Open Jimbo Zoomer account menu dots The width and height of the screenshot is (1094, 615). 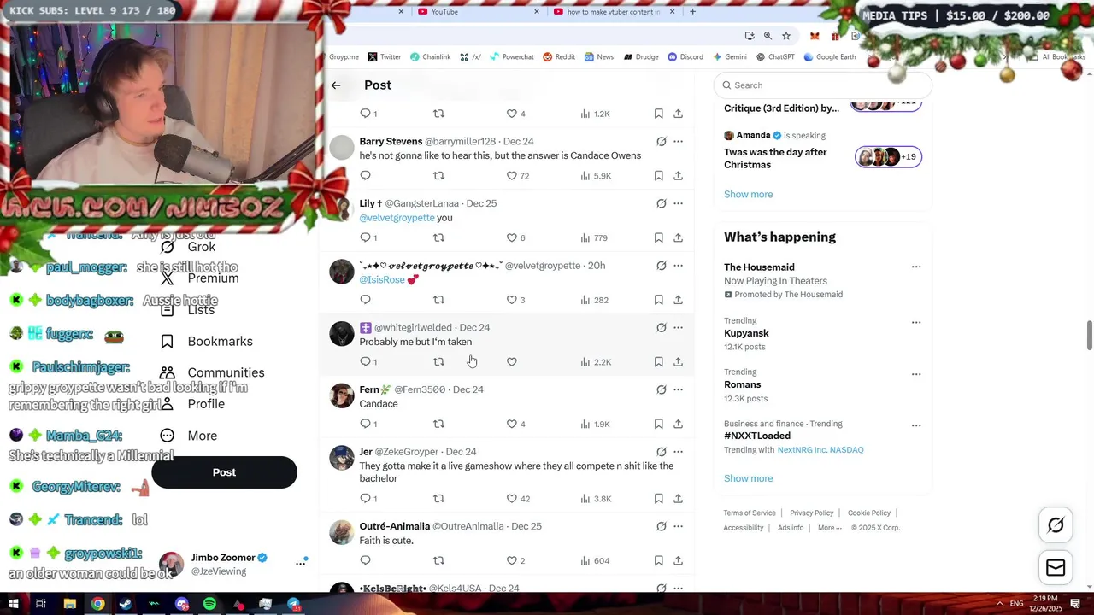pos(301,563)
